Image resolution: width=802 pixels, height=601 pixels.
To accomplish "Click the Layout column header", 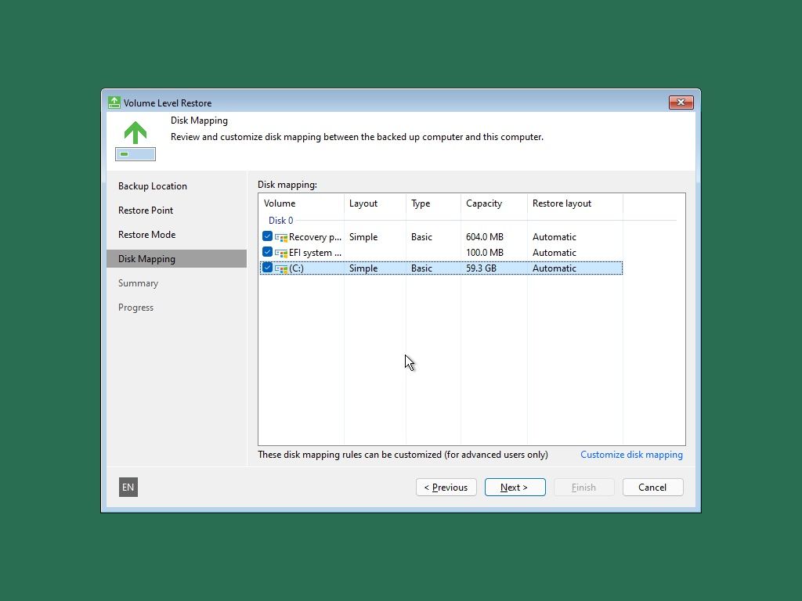I will pyautogui.click(x=363, y=203).
